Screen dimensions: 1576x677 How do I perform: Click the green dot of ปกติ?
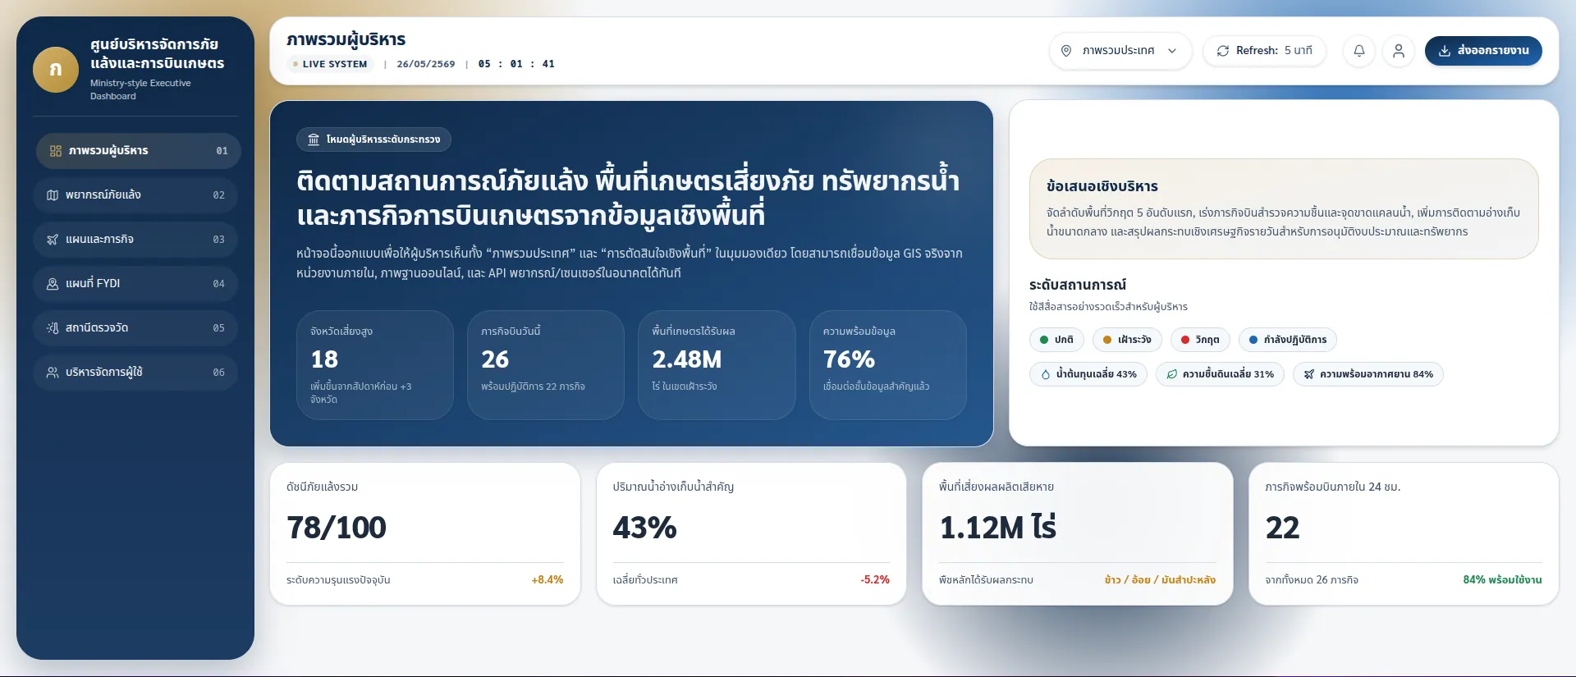click(x=1044, y=340)
